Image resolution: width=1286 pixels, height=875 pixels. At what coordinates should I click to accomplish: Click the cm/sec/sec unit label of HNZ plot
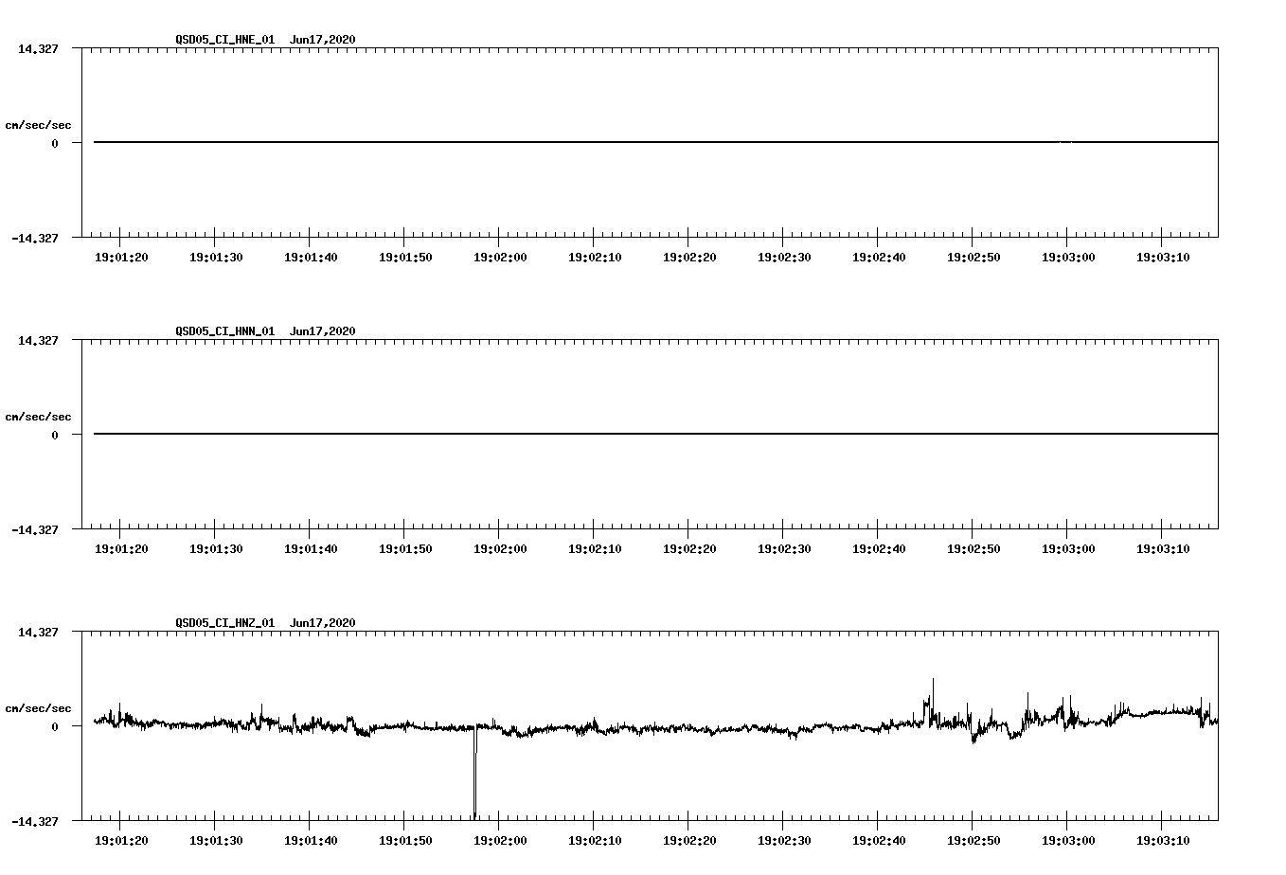[38, 708]
